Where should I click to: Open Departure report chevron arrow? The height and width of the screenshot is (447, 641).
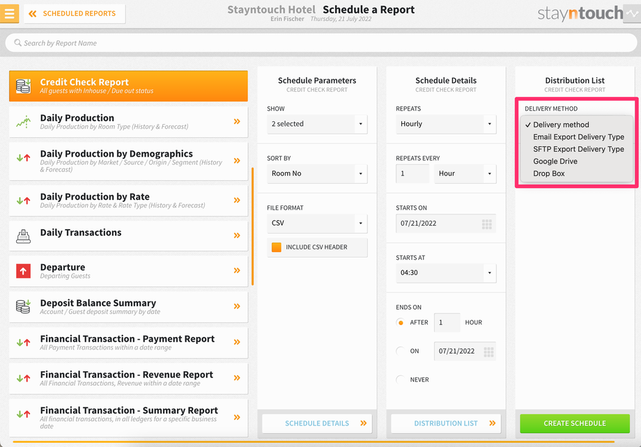[237, 270]
